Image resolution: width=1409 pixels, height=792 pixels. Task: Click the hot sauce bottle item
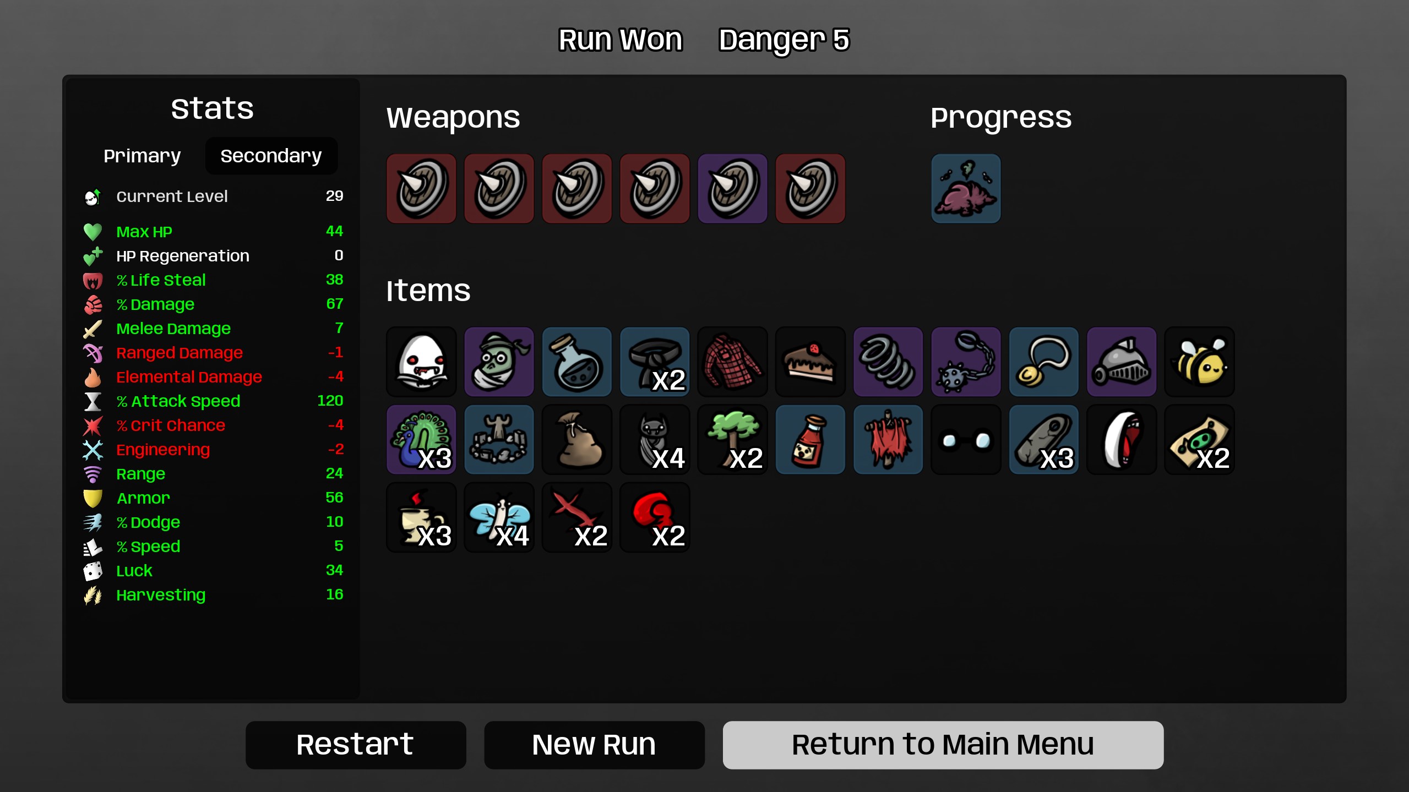[810, 440]
